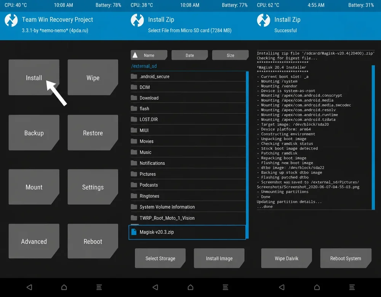Screen dimensions: 381x297
Task: Click the Select Storage button
Action: pos(160,258)
